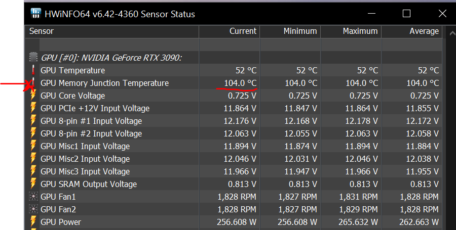This screenshot has height=230, width=456.
Task: Click the Average column header
Action: 412,31
